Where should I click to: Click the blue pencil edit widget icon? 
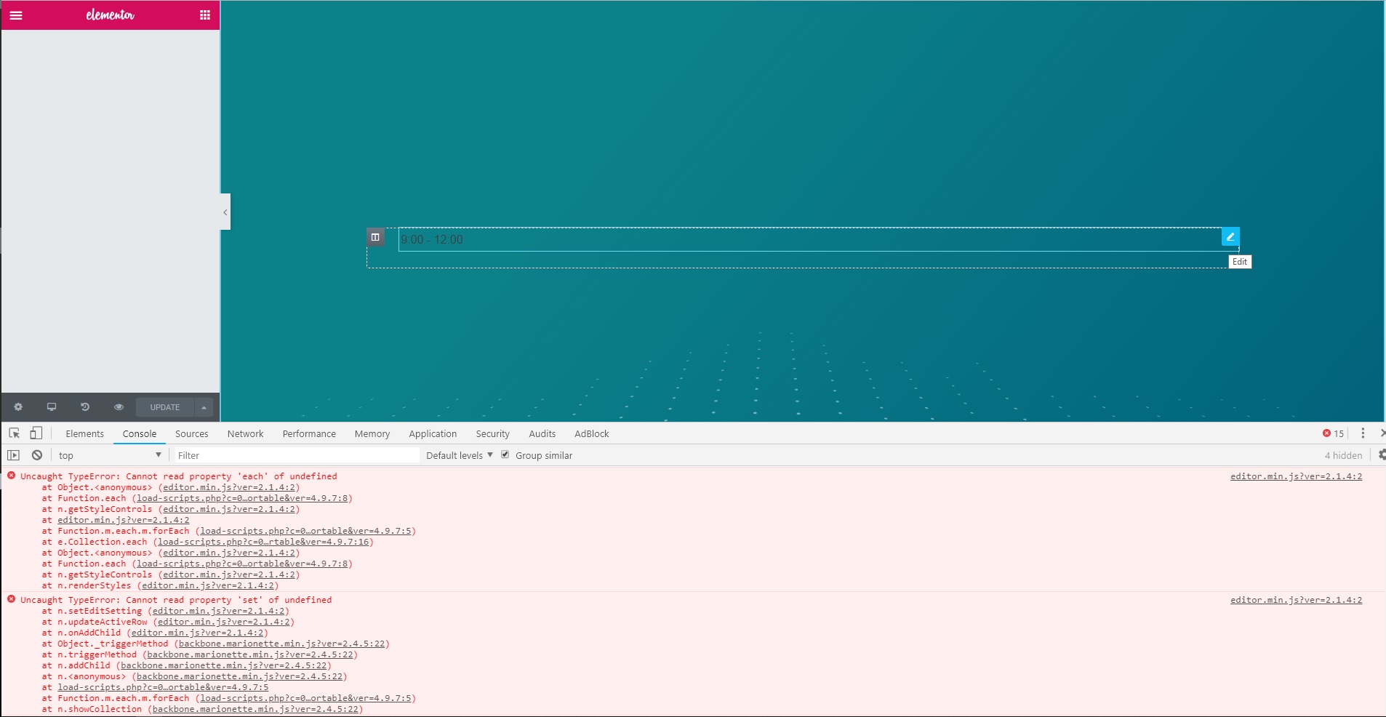[x=1230, y=237]
